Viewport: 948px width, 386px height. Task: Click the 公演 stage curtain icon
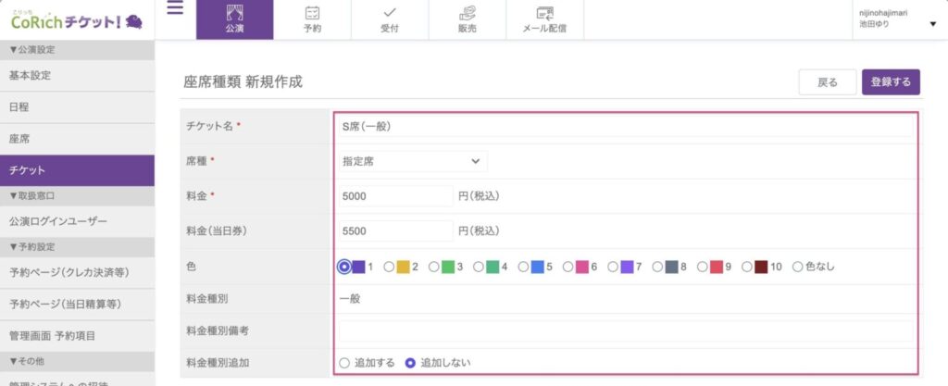(234, 13)
